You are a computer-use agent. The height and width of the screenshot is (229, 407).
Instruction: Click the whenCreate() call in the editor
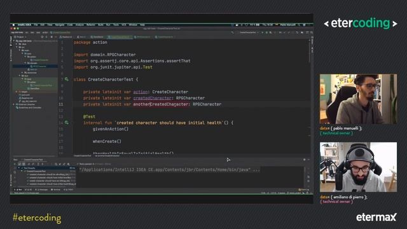click(x=107, y=141)
